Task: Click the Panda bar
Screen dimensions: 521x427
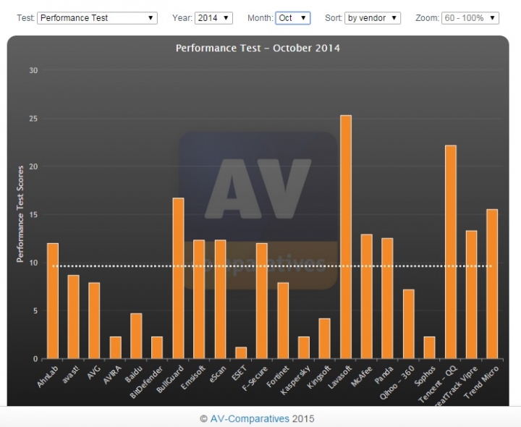Action: (x=387, y=298)
